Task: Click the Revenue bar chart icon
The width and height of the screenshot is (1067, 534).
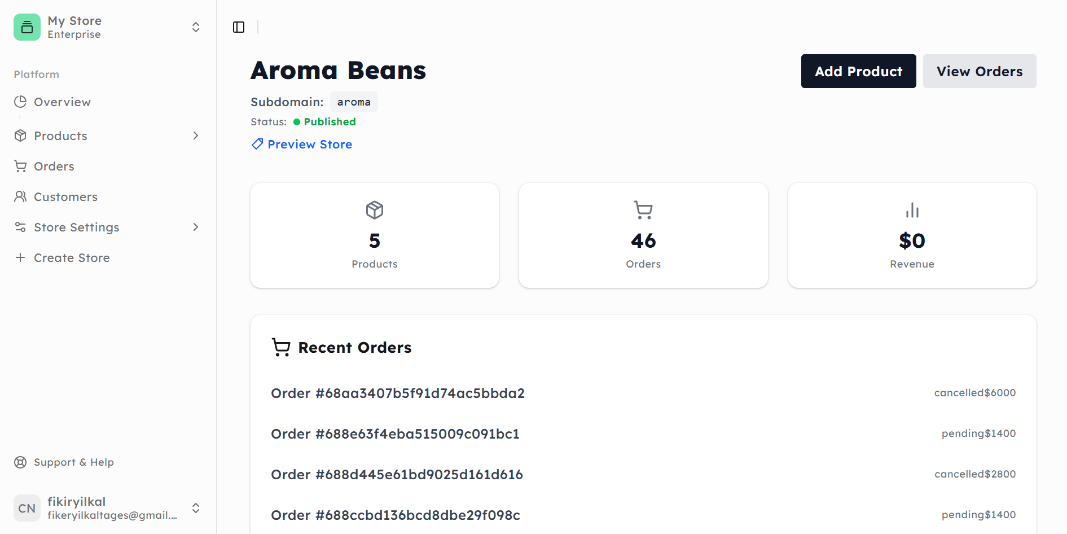Action: 912,211
